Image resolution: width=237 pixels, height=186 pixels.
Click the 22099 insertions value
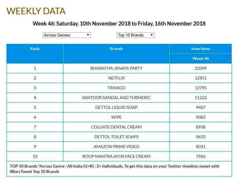coord(200,68)
